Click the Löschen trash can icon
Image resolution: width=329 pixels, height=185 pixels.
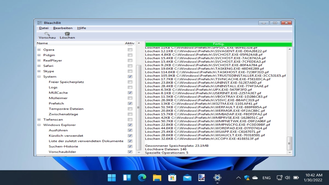[67, 34]
